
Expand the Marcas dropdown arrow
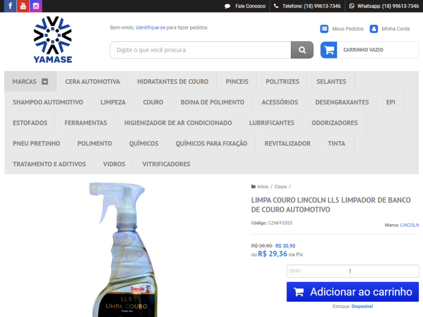click(x=45, y=82)
